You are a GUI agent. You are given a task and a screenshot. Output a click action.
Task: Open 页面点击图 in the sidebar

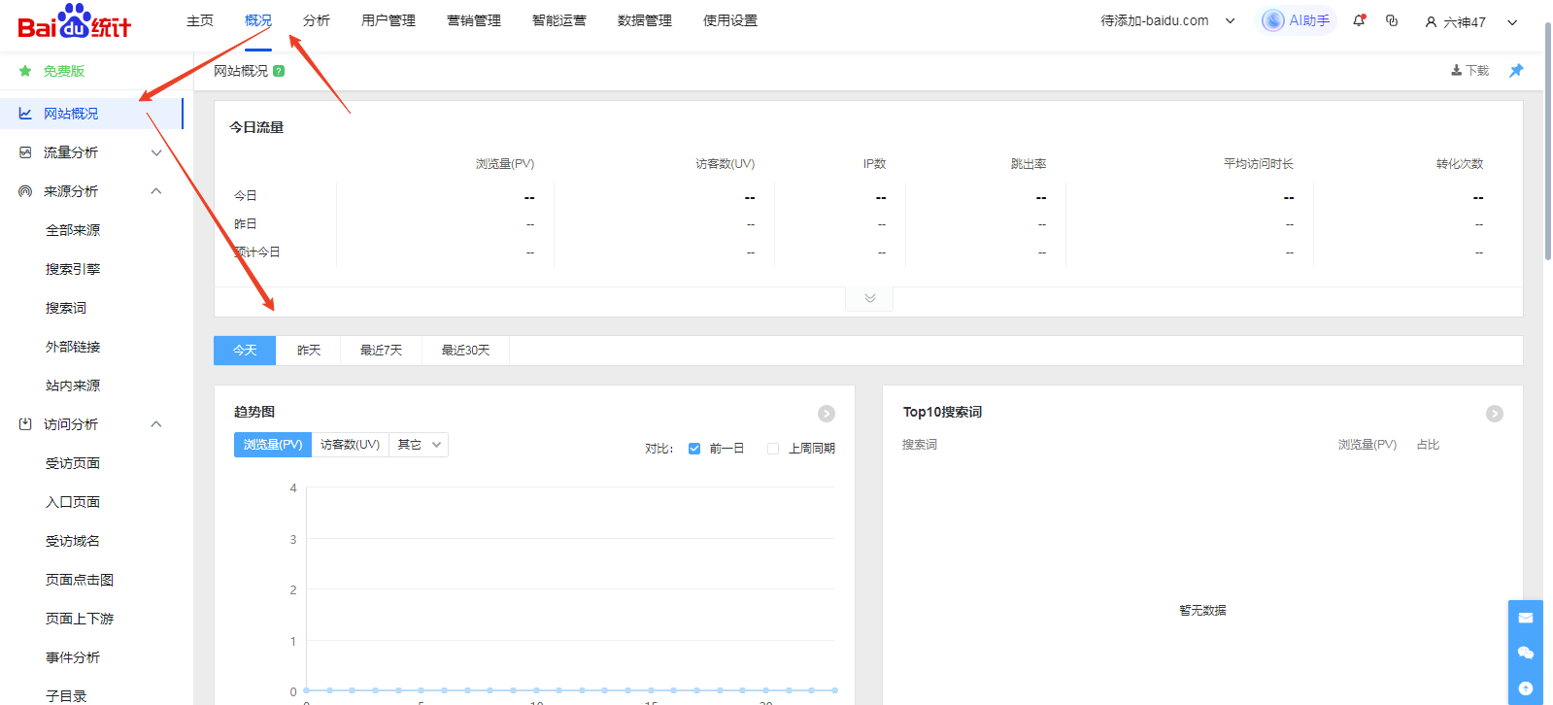pyautogui.click(x=80, y=580)
